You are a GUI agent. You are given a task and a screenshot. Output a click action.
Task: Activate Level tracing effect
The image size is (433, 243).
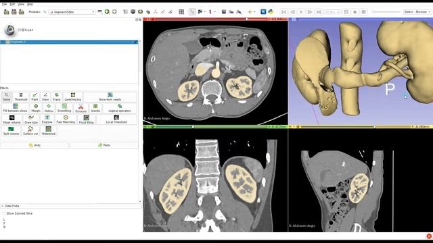[x=72, y=97]
